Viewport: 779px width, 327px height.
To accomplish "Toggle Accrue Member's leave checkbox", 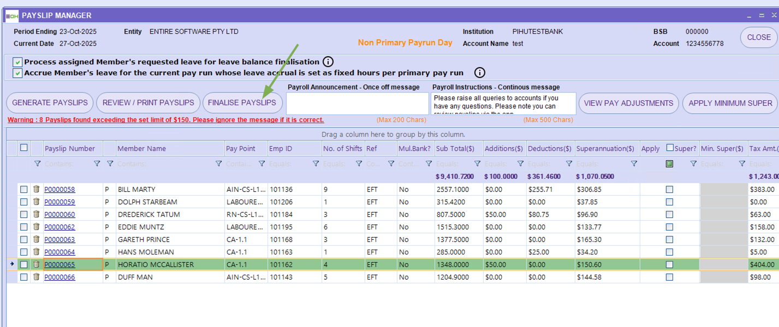I will coord(18,73).
